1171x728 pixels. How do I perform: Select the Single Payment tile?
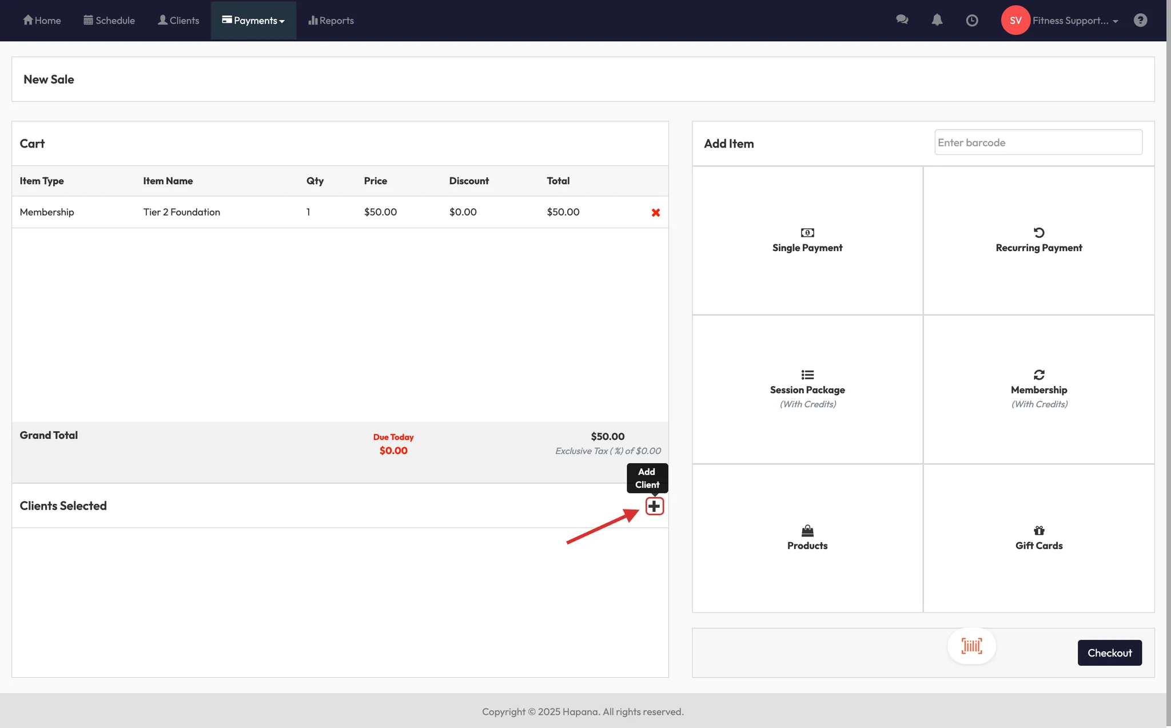coord(807,241)
